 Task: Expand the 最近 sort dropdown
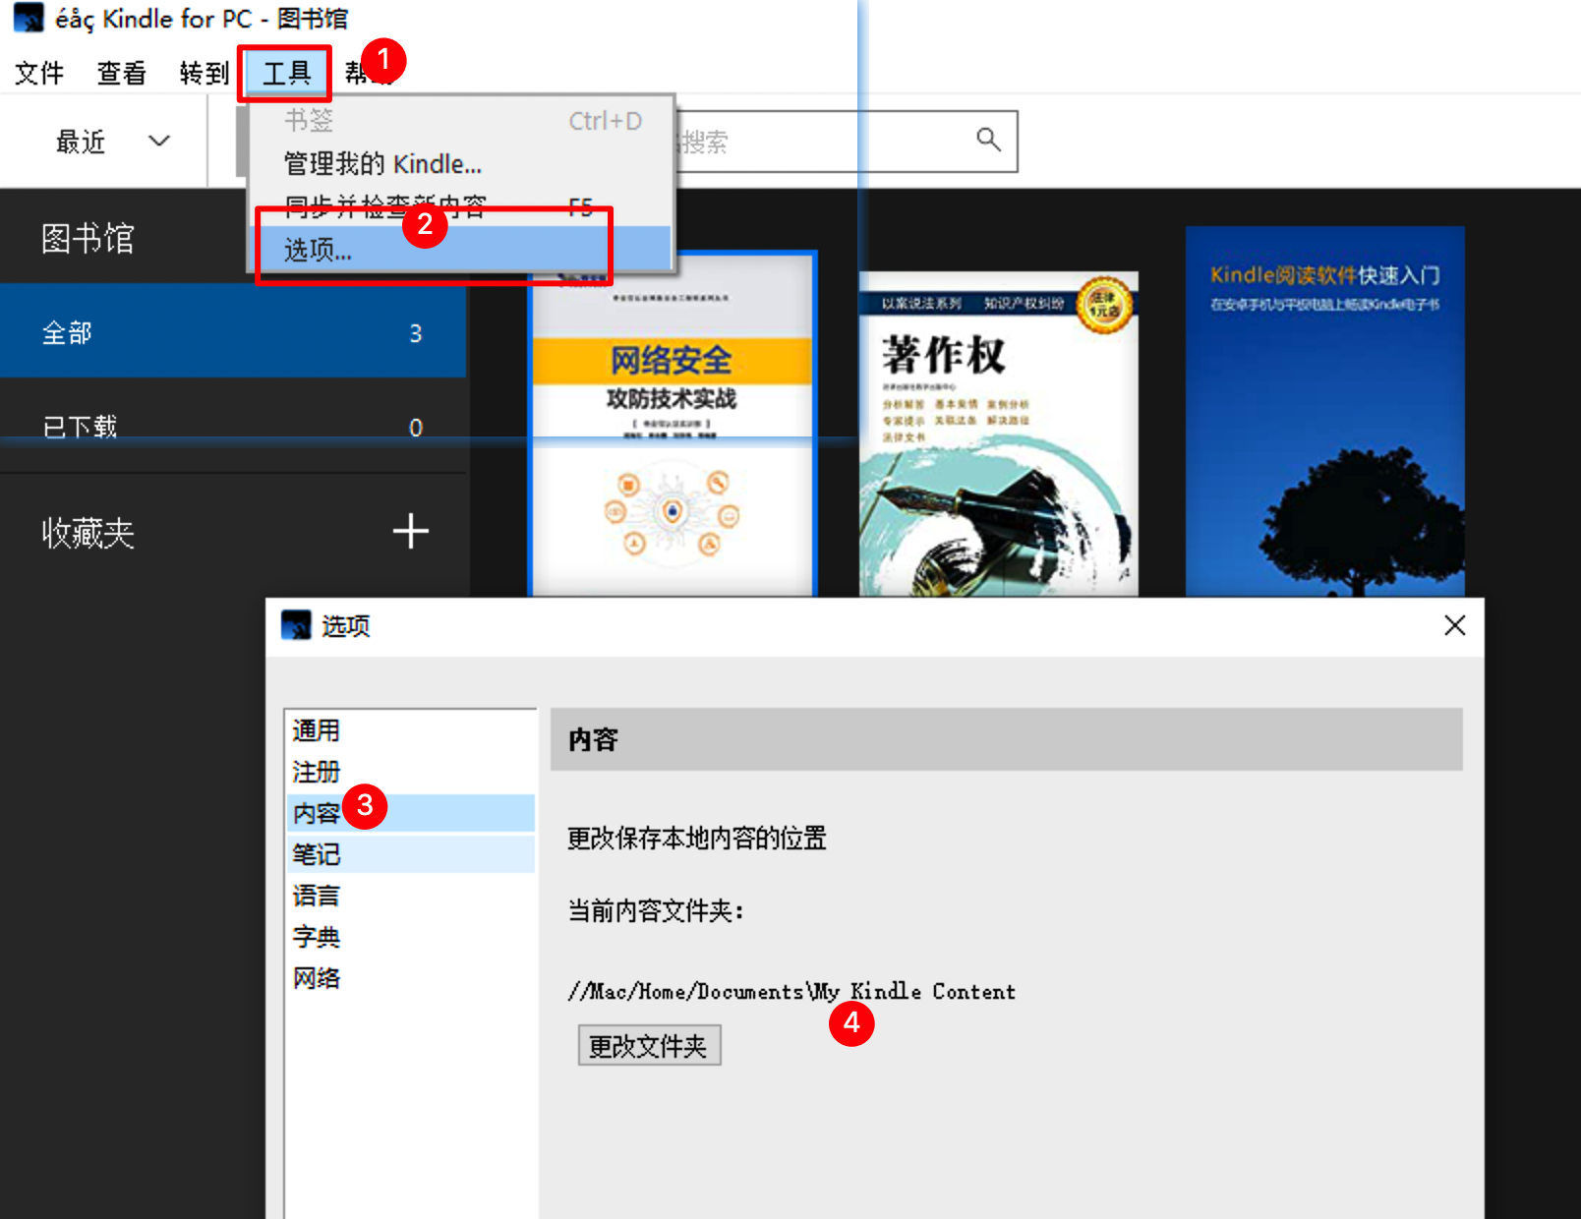[x=112, y=142]
